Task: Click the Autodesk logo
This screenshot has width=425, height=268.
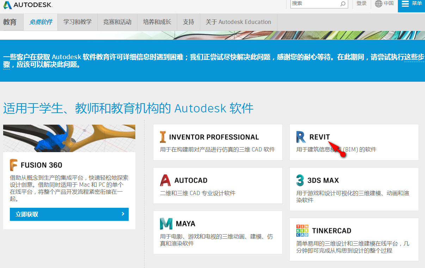Action: pos(28,5)
